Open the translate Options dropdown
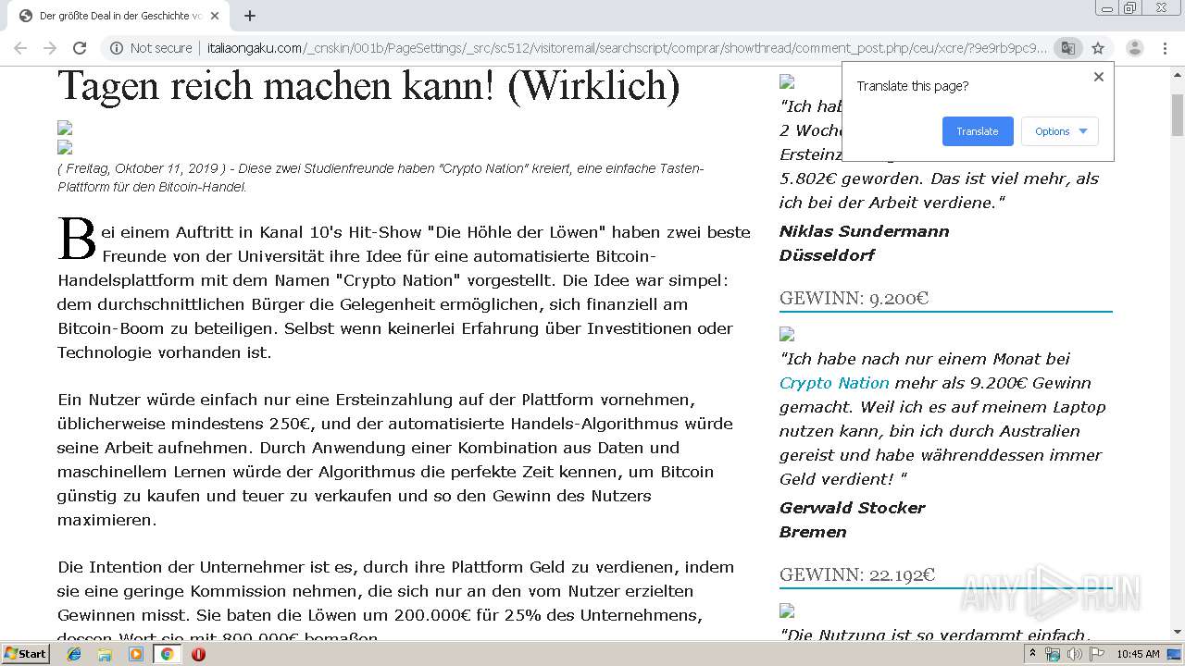 (x=1060, y=131)
